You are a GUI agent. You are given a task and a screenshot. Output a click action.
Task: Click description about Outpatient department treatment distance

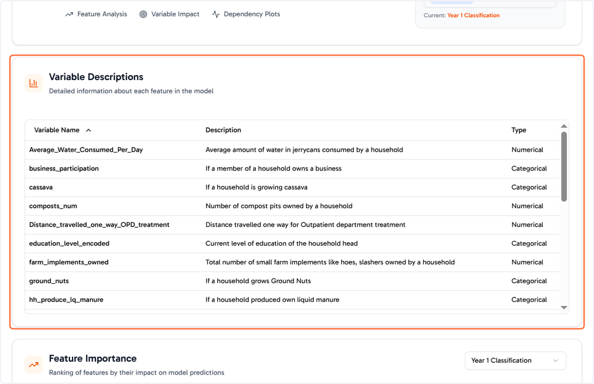click(x=305, y=225)
